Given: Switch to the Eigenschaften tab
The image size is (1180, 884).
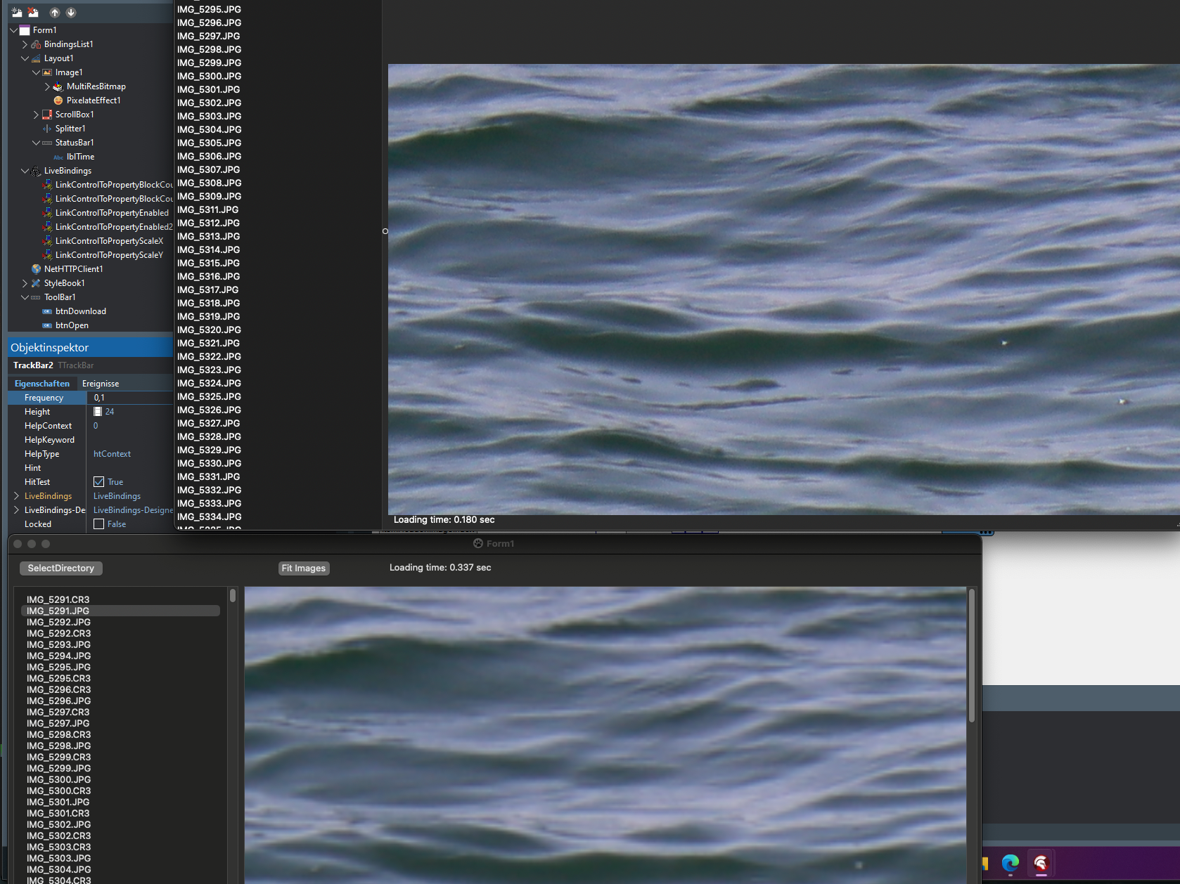Looking at the screenshot, I should (x=42, y=384).
